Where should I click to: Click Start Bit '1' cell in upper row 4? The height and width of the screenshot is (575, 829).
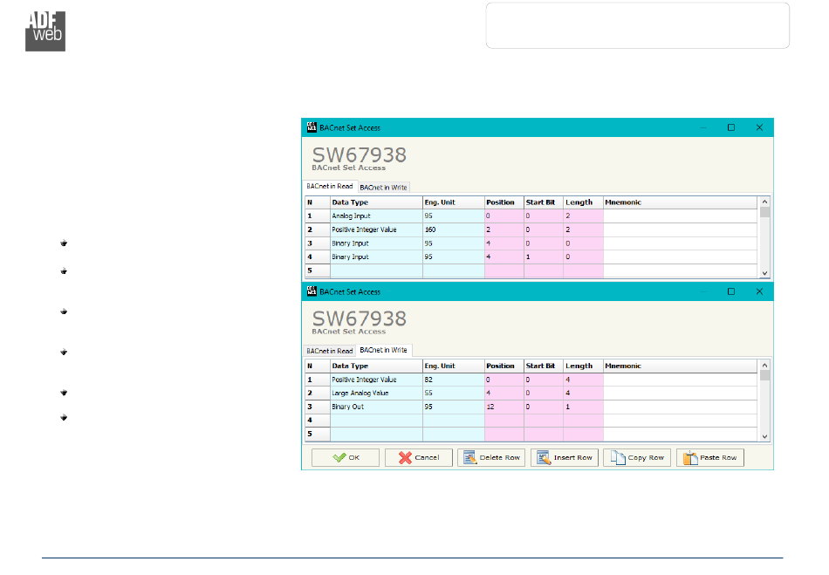(x=543, y=257)
